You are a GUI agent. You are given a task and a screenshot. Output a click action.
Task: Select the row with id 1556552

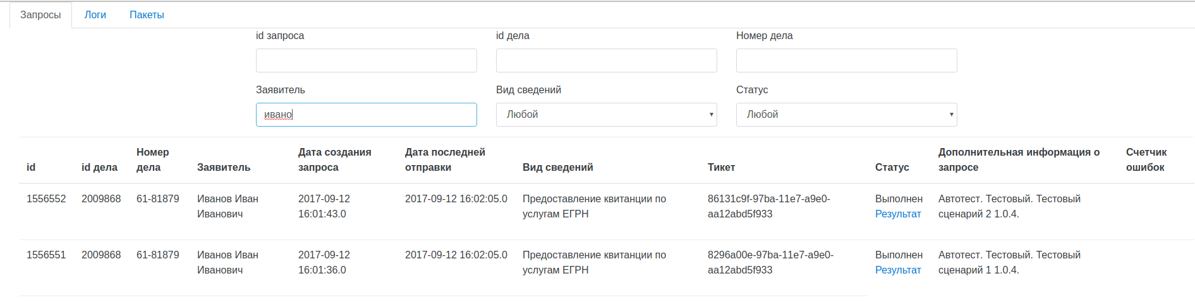tap(46, 199)
